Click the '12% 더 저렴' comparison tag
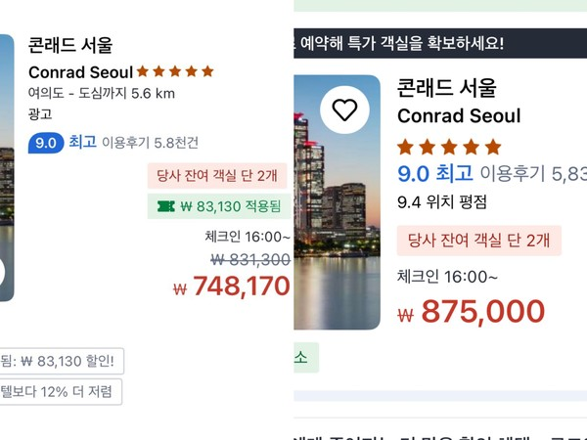587x440 pixels. coord(61,392)
